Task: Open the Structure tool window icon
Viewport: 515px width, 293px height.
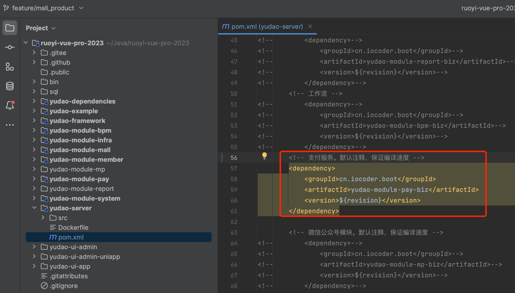Action: click(10, 67)
